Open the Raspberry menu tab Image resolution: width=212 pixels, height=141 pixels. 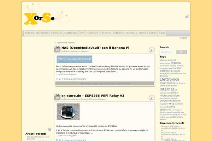(42, 33)
